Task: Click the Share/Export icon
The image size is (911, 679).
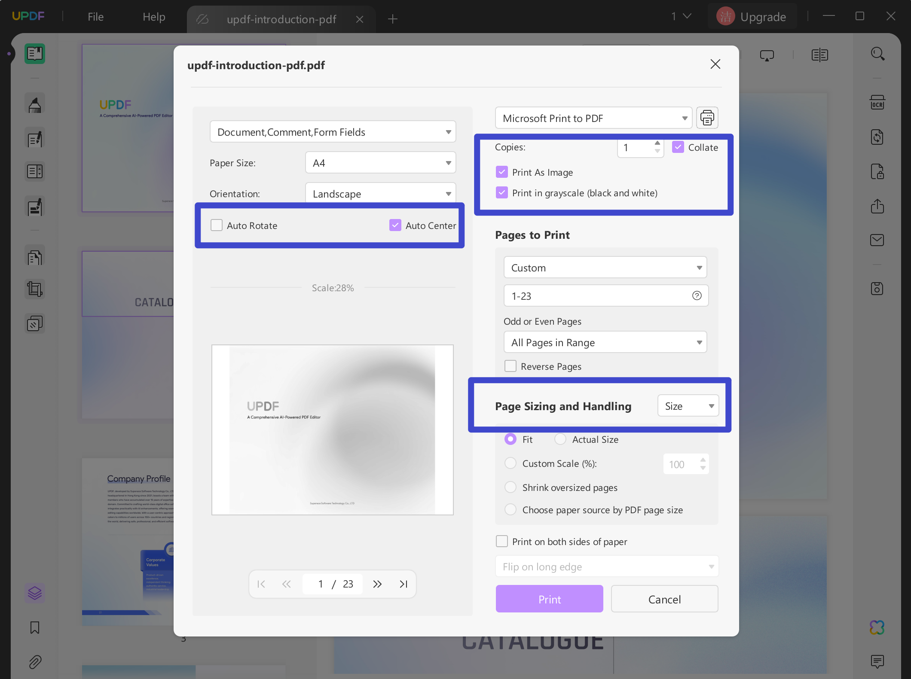Action: coord(877,206)
